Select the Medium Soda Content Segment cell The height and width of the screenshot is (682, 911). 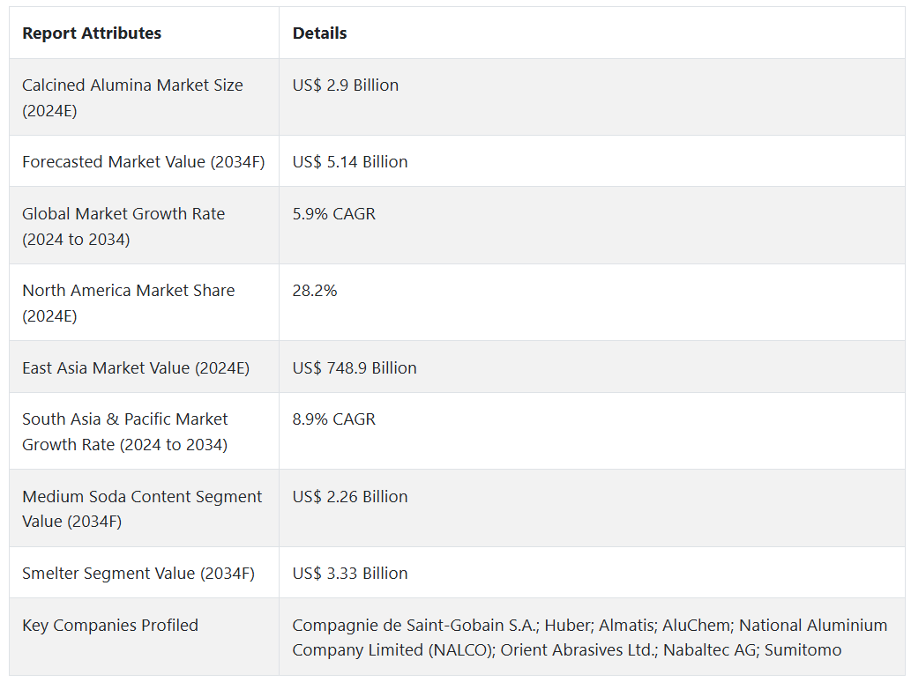pos(142,508)
